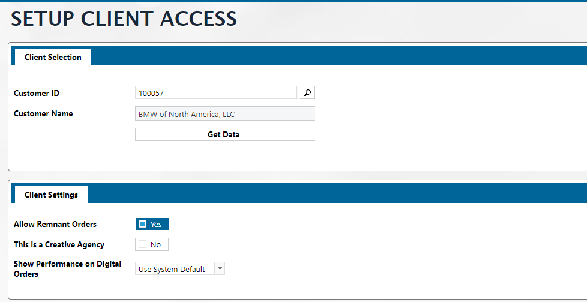Toggle the Allow Remnant Orders Yes button
587x302 pixels.
click(152, 224)
